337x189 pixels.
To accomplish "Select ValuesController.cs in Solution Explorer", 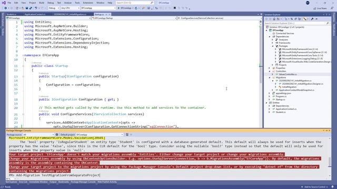I will (288, 75).
